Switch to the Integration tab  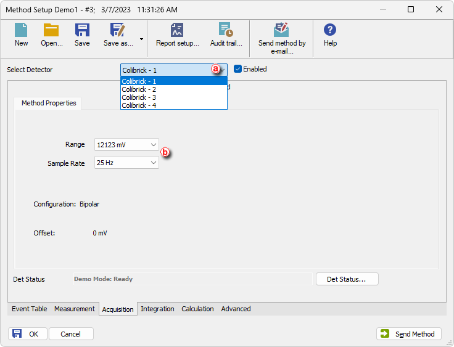click(x=157, y=309)
